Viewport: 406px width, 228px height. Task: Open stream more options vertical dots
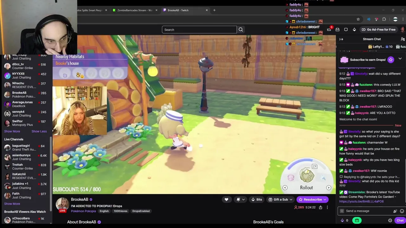tap(327, 207)
